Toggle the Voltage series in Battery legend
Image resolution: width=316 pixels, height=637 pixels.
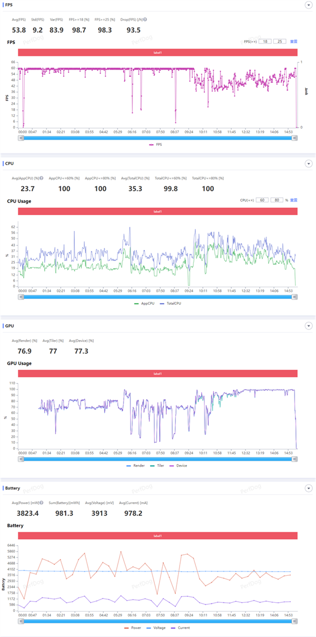pyautogui.click(x=157, y=628)
